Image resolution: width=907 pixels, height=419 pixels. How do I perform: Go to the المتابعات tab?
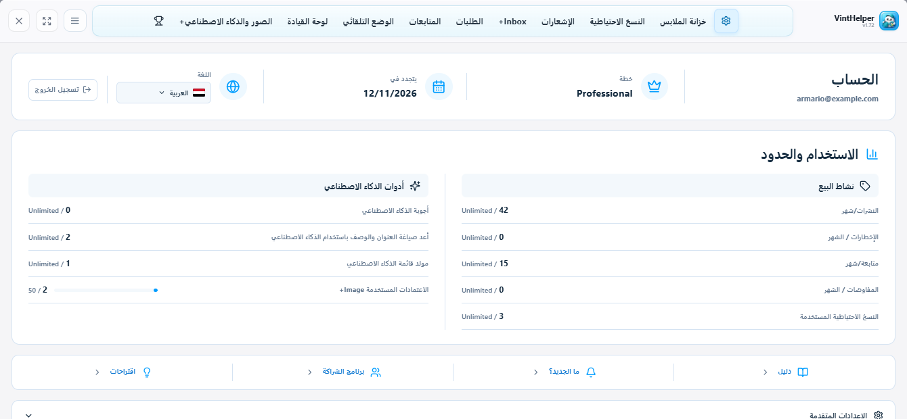pyautogui.click(x=424, y=22)
